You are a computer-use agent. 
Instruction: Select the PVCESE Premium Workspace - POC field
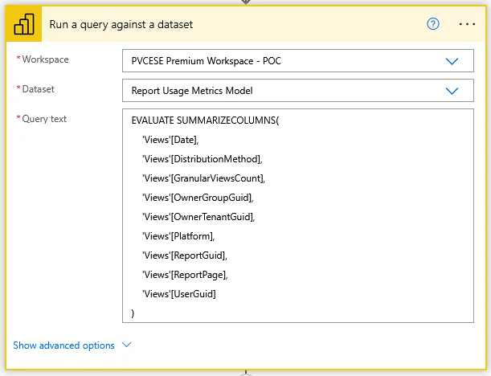point(298,61)
